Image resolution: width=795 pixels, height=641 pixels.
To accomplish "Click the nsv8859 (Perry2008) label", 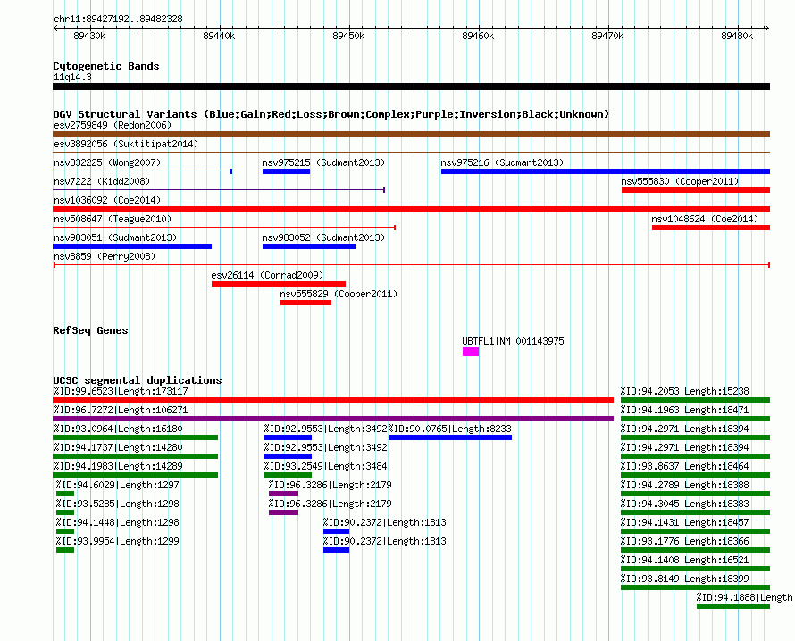I will pos(105,256).
